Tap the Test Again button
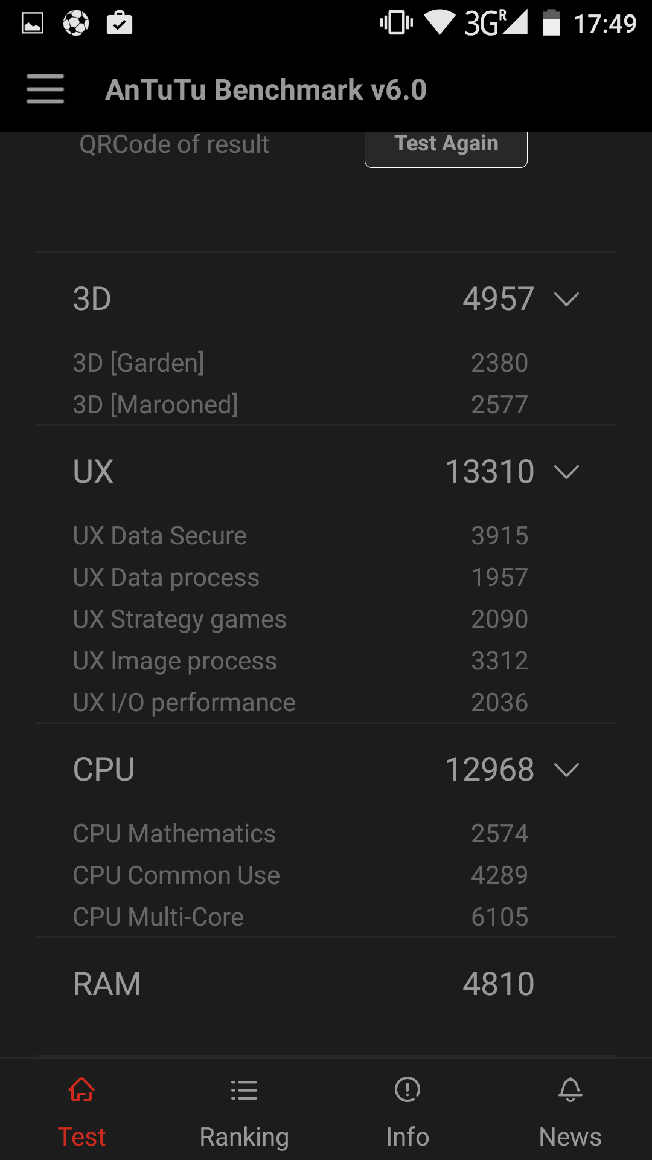The height and width of the screenshot is (1160, 652). 446,146
